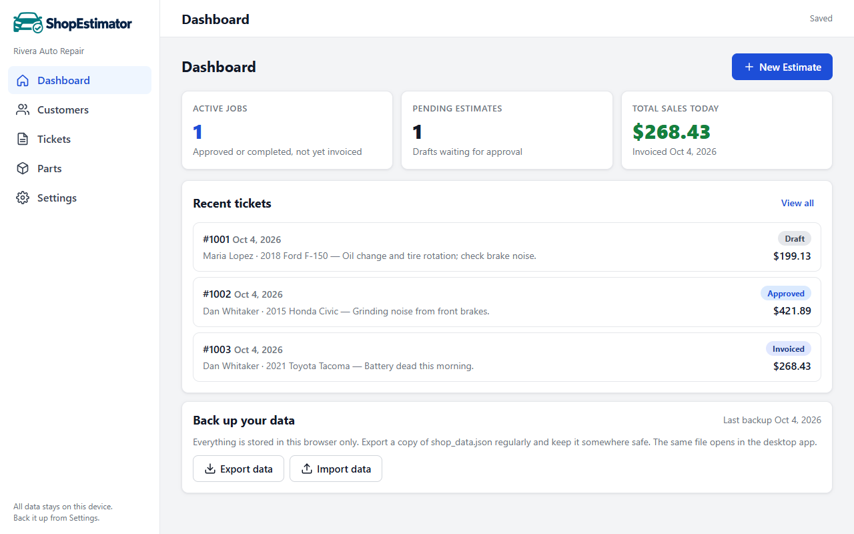Click the Rivera Auto Repair shop name
Screen dimensions: 854x534
tap(49, 51)
